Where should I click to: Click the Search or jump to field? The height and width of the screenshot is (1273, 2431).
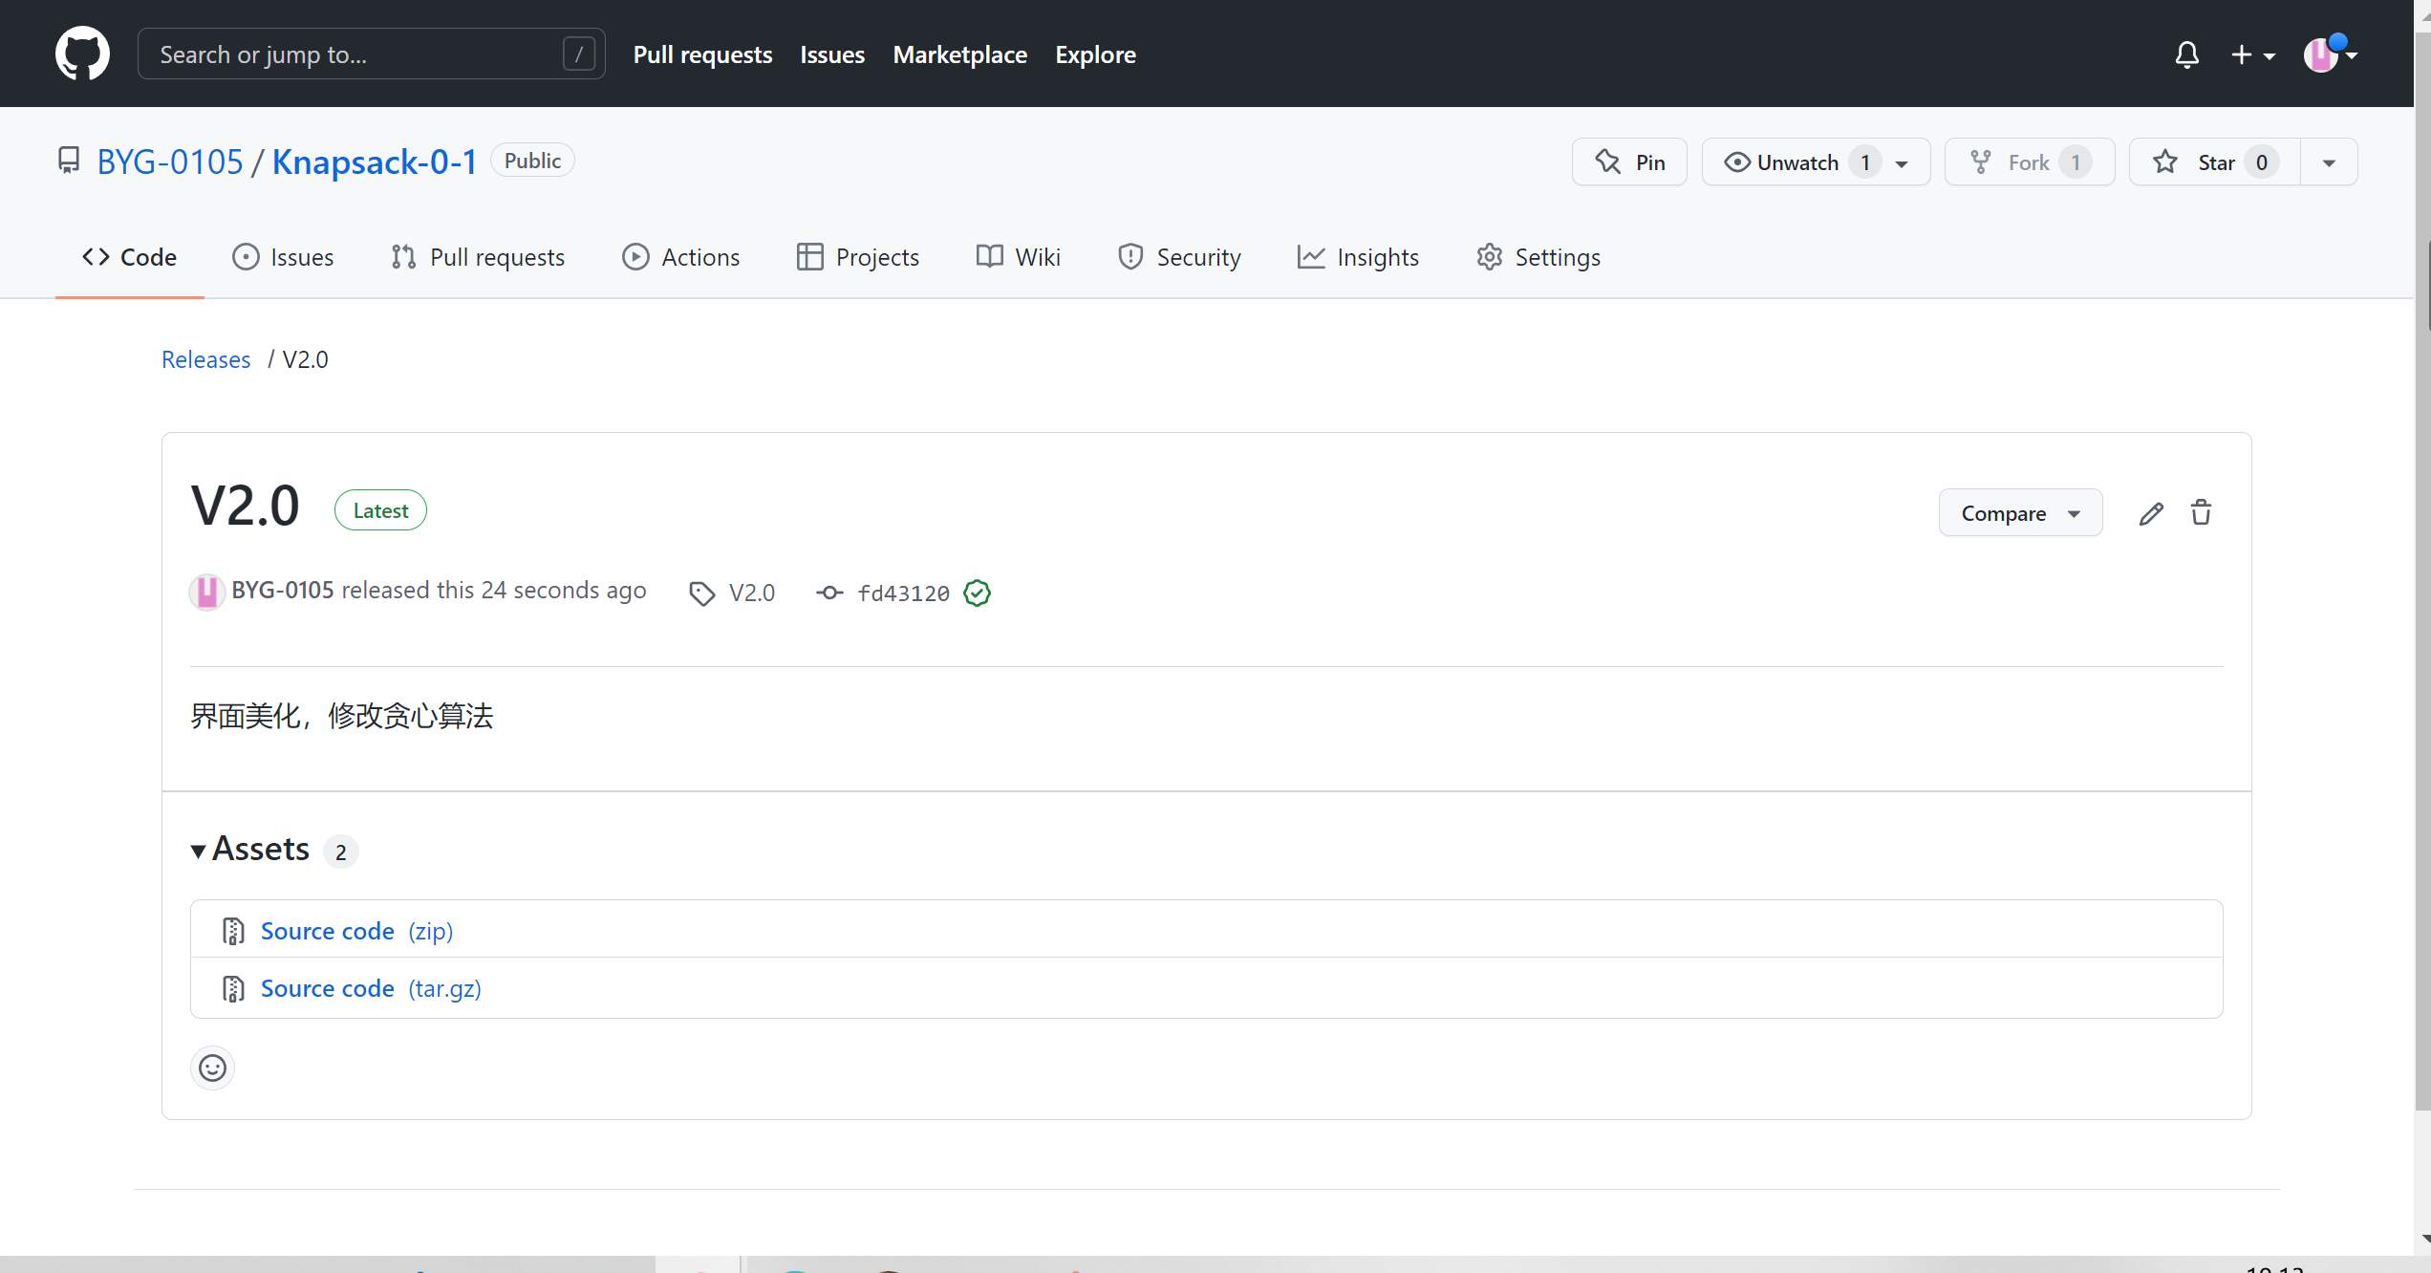coord(371,54)
